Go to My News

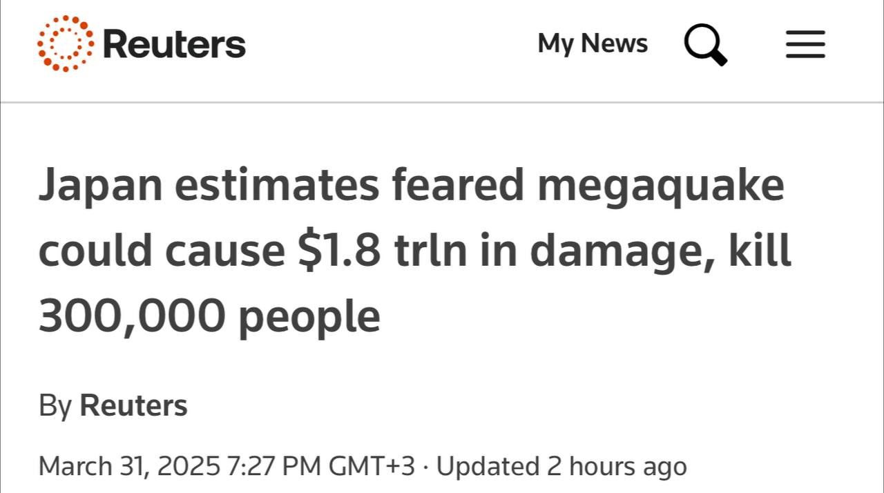[x=593, y=43]
